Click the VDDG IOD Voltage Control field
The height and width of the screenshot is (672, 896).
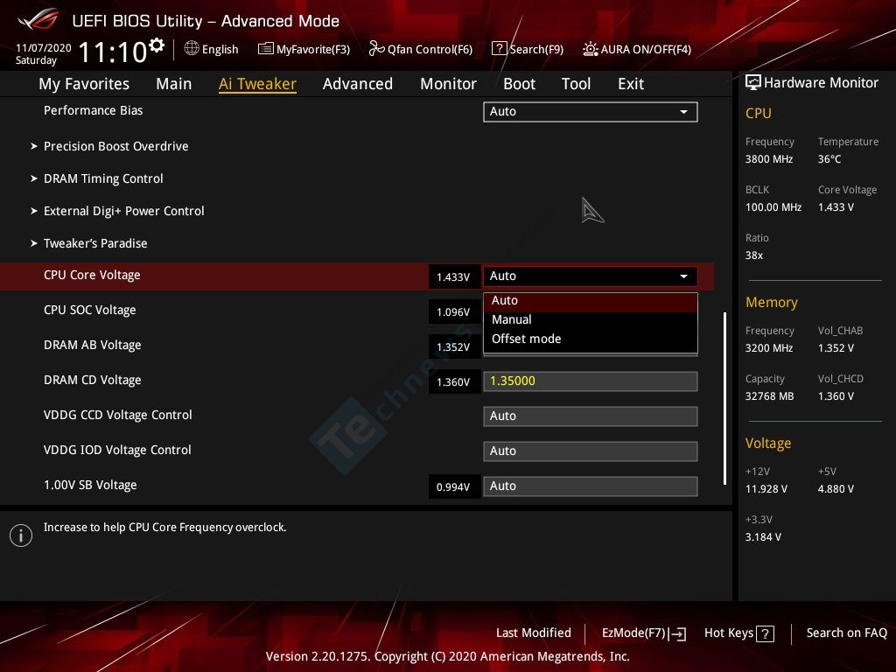591,451
